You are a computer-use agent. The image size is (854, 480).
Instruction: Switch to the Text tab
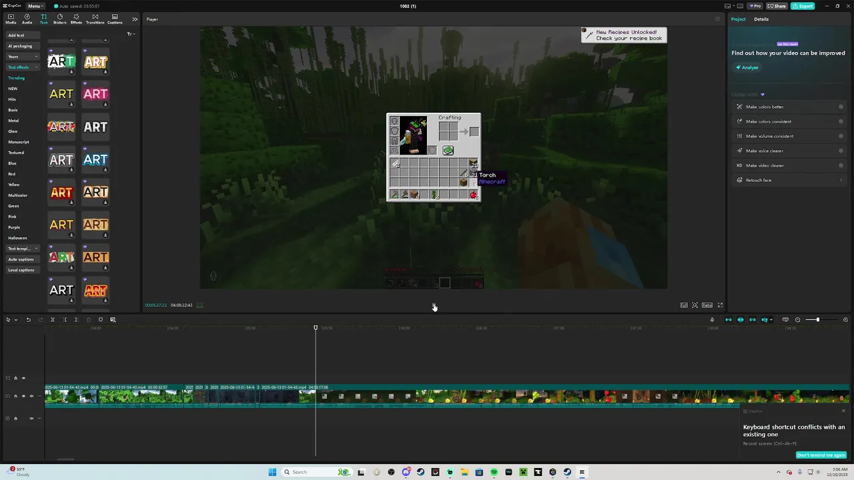click(x=43, y=19)
